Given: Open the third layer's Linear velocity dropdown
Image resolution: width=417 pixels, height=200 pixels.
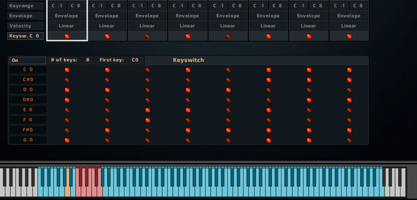Looking at the screenshot, I should click(x=147, y=26).
